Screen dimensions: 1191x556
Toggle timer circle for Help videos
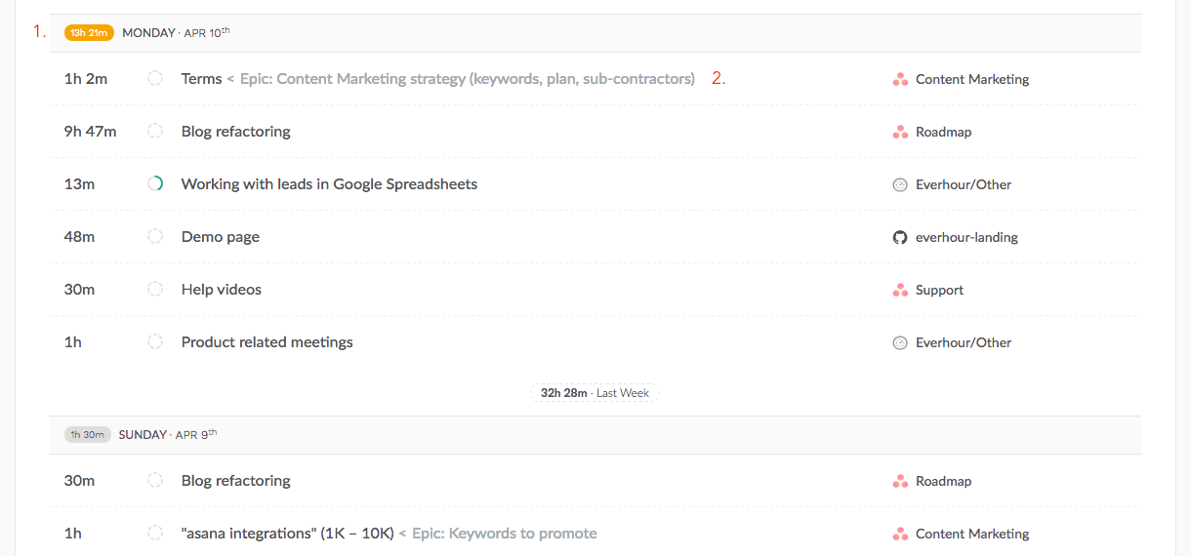pos(154,289)
